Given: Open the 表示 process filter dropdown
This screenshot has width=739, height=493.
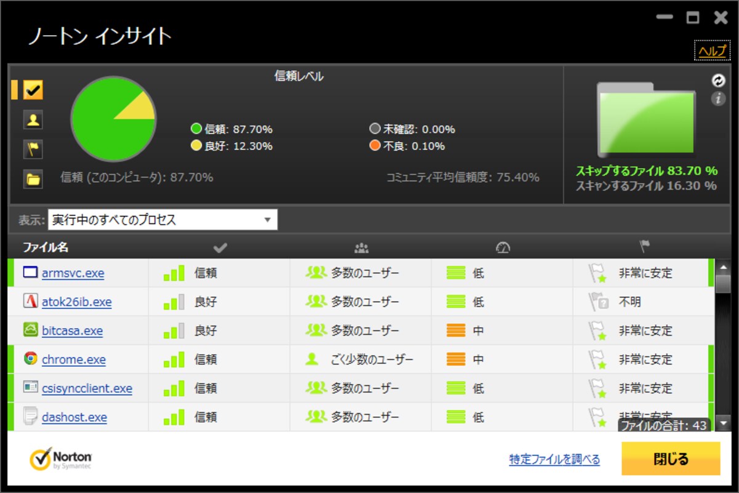Looking at the screenshot, I should pos(163,220).
